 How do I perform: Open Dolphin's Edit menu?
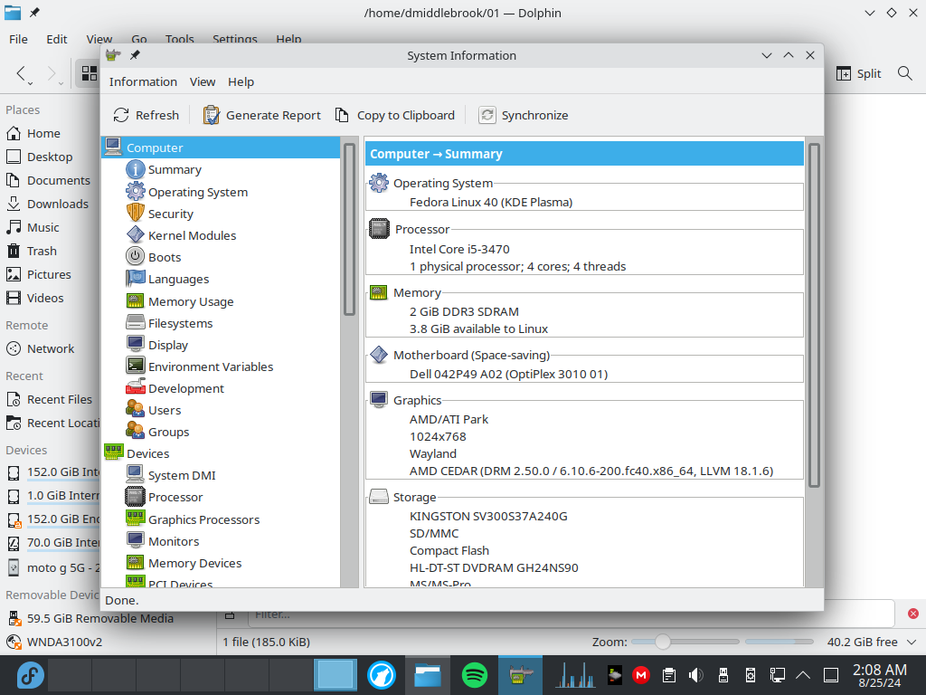click(57, 39)
